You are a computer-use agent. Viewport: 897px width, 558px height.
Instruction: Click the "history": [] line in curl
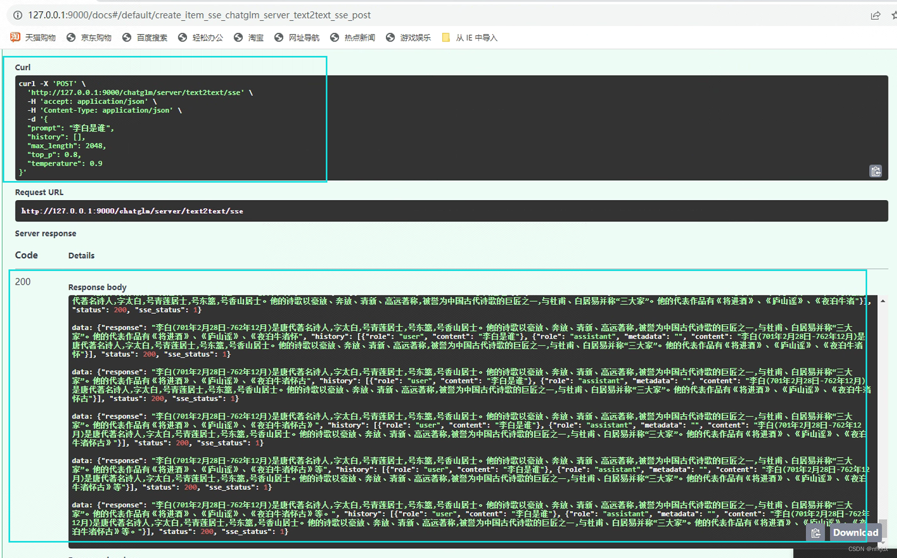tap(56, 137)
